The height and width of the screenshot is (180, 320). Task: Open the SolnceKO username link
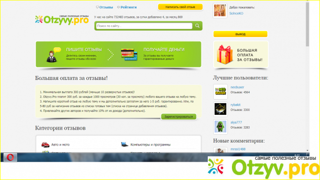pyautogui.click(x=236, y=13)
